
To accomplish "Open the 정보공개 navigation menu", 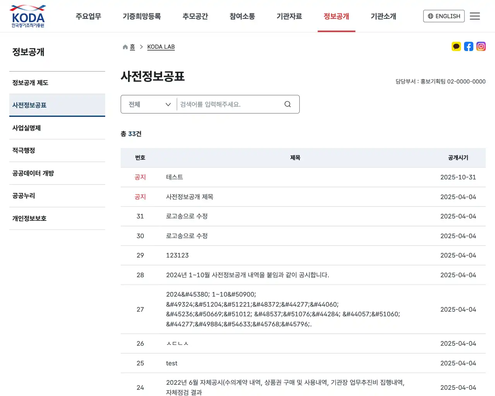I will 336,16.
